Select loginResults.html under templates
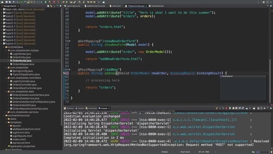Viewport: 273px width, 154px height. [x=22, y=136]
